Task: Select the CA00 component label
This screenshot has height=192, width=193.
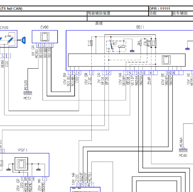Action: 4,28
